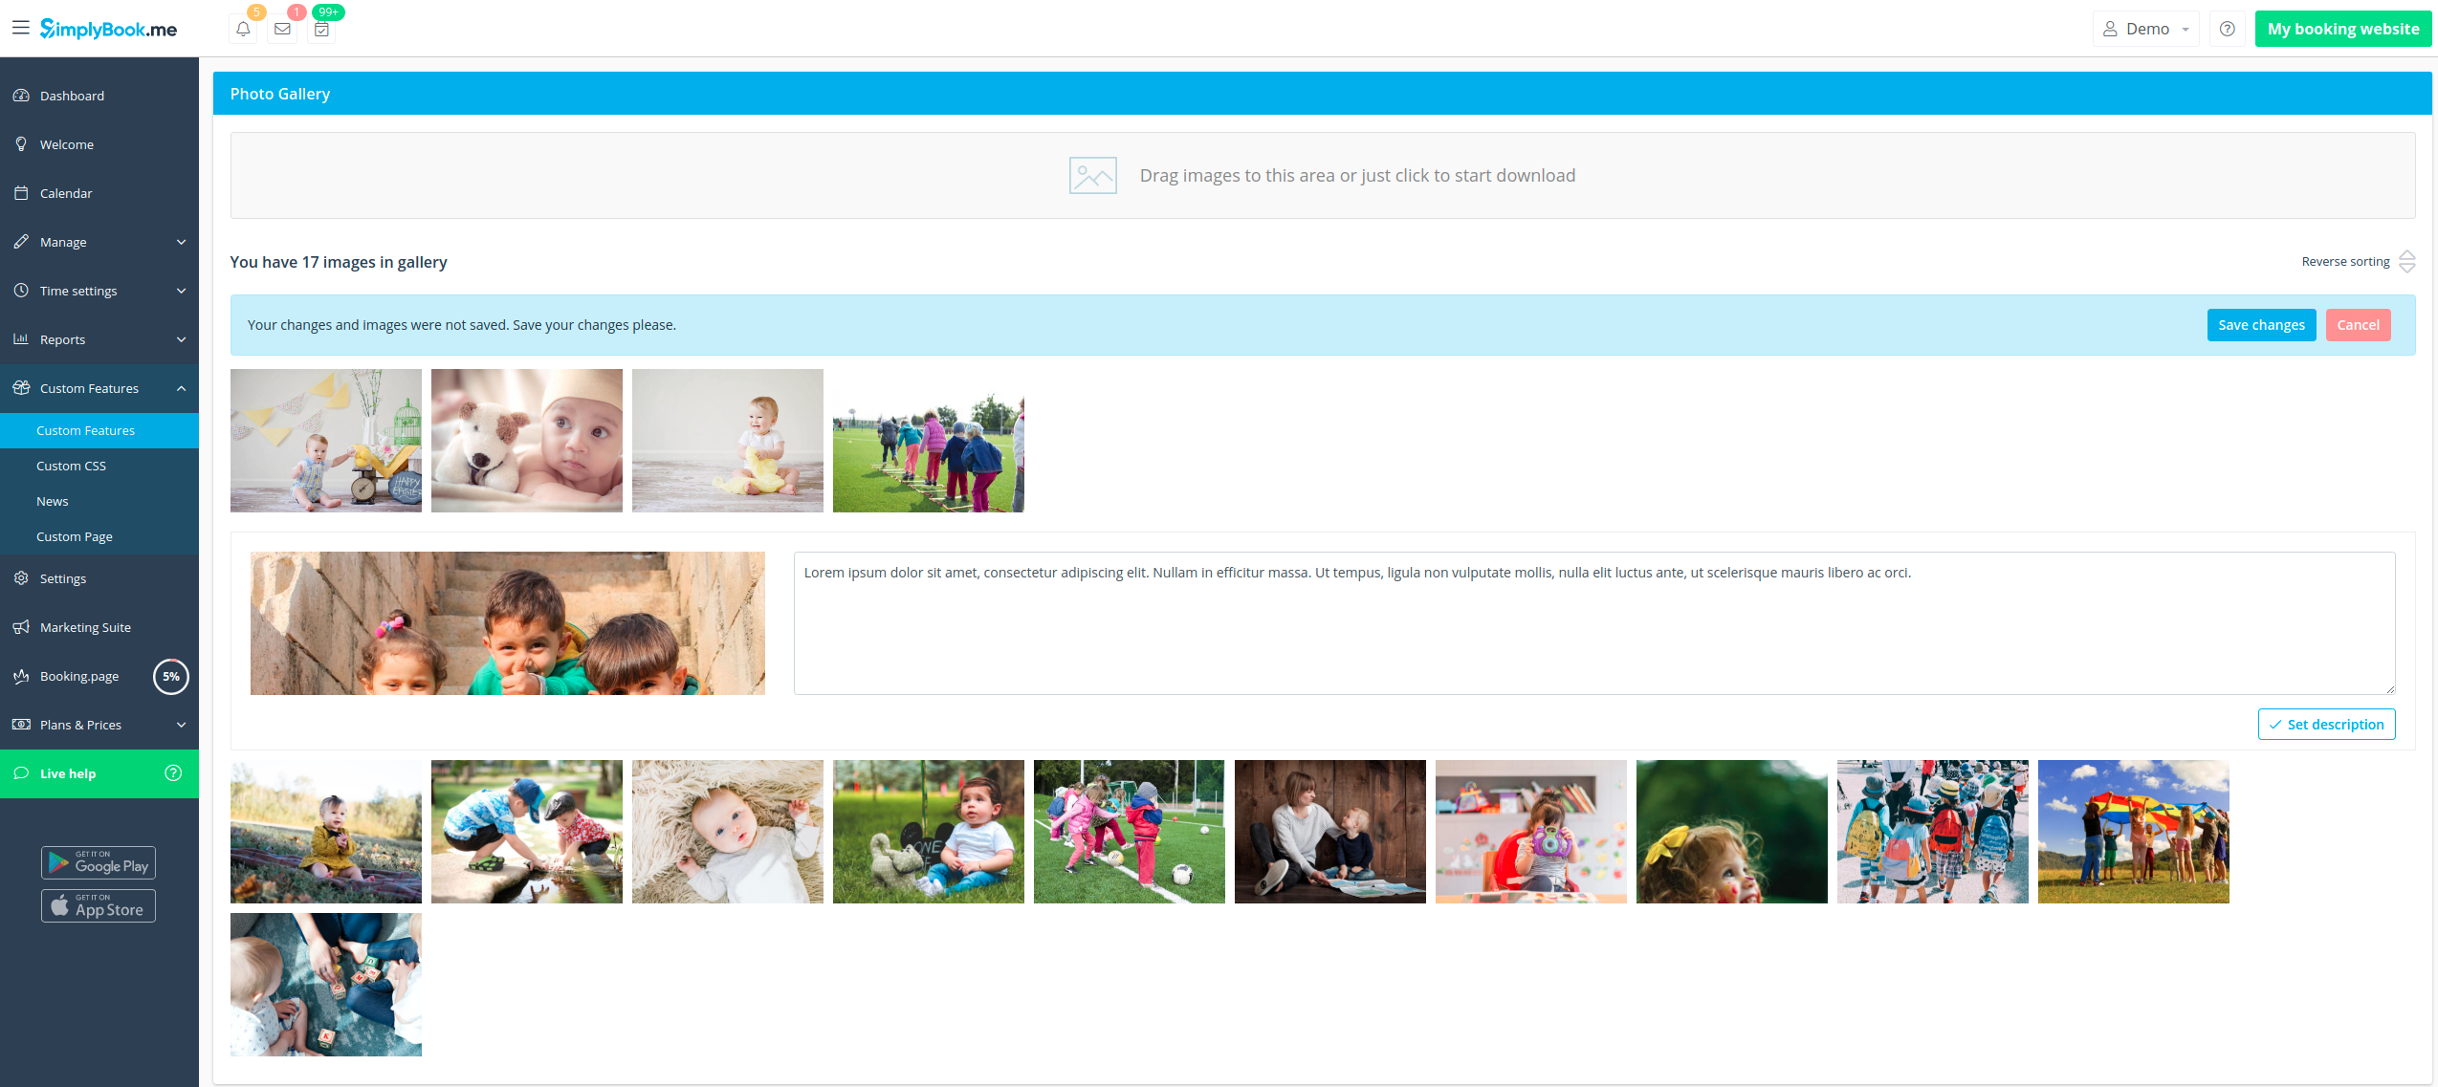The image size is (2438, 1087).
Task: Toggle the hamburger menu icon
Action: tap(20, 28)
